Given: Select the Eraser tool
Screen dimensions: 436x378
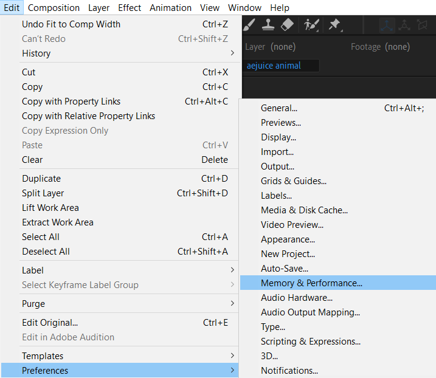Looking at the screenshot, I should (x=288, y=25).
